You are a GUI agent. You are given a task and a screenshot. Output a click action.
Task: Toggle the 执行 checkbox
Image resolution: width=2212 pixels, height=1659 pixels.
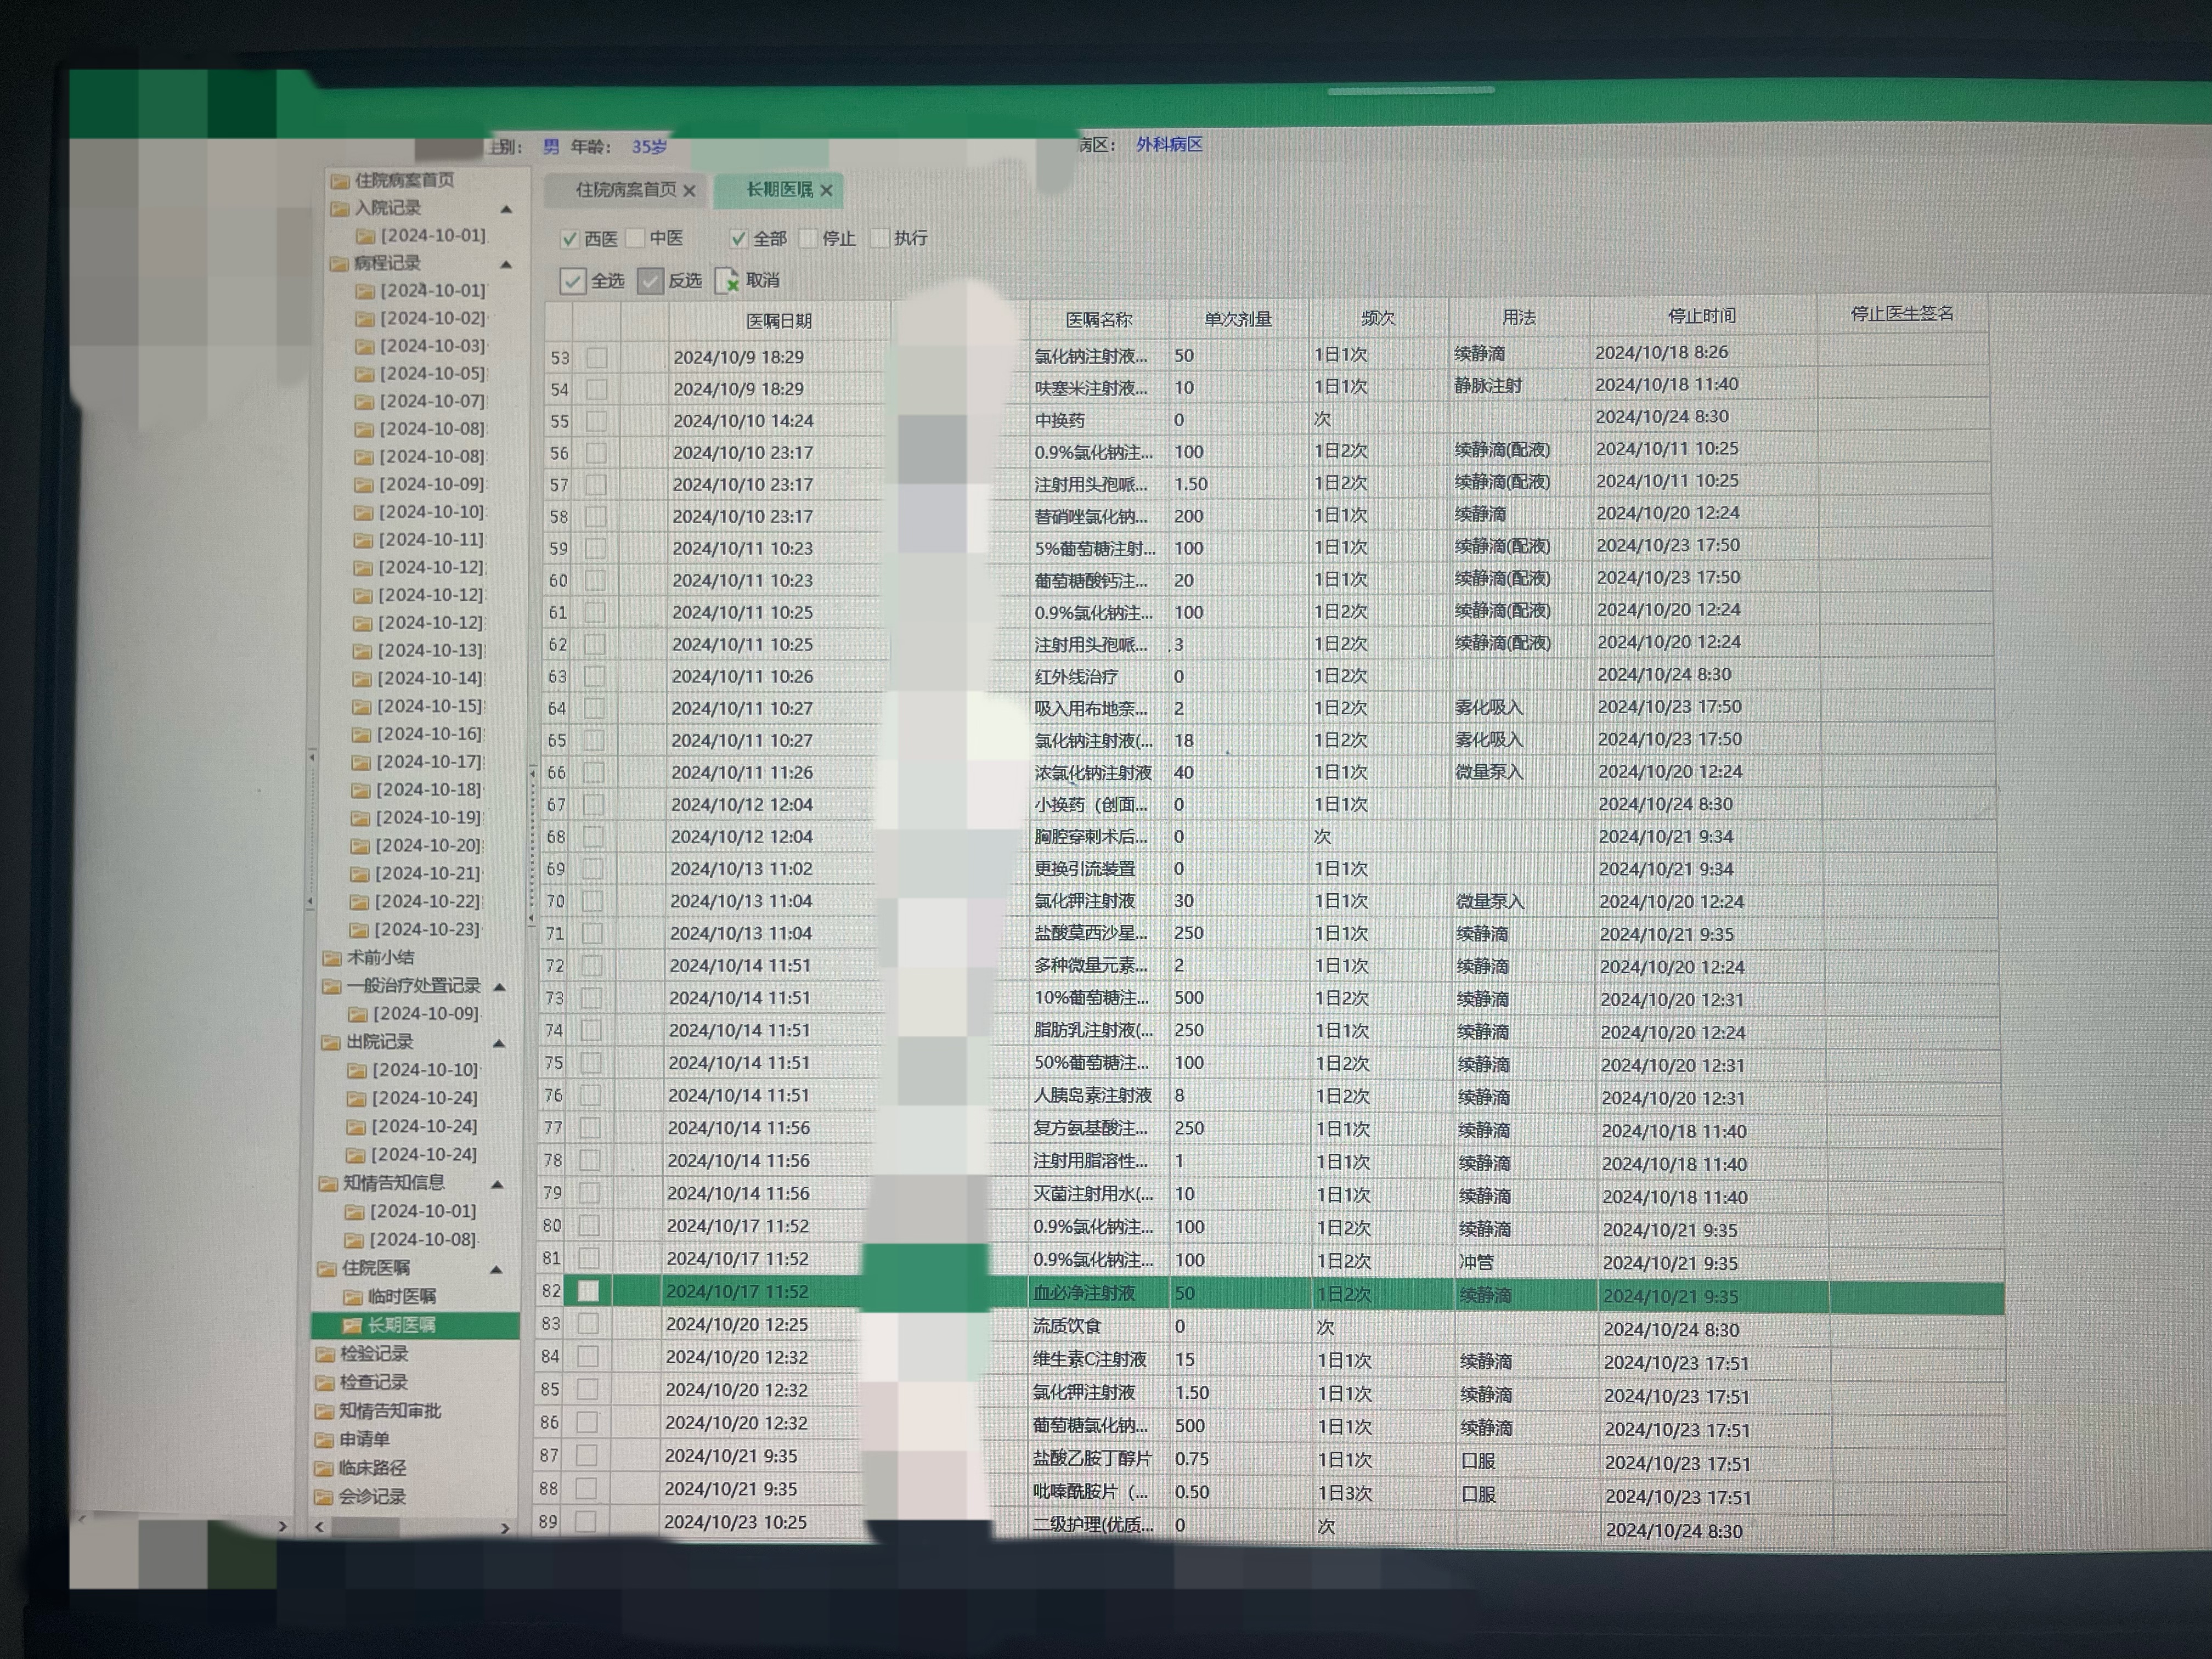tap(880, 238)
